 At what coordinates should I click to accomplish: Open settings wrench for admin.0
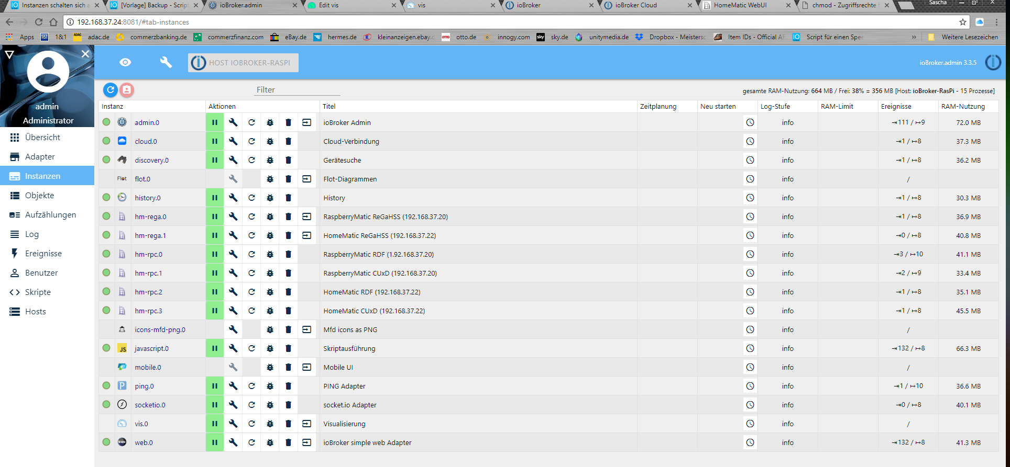(233, 122)
